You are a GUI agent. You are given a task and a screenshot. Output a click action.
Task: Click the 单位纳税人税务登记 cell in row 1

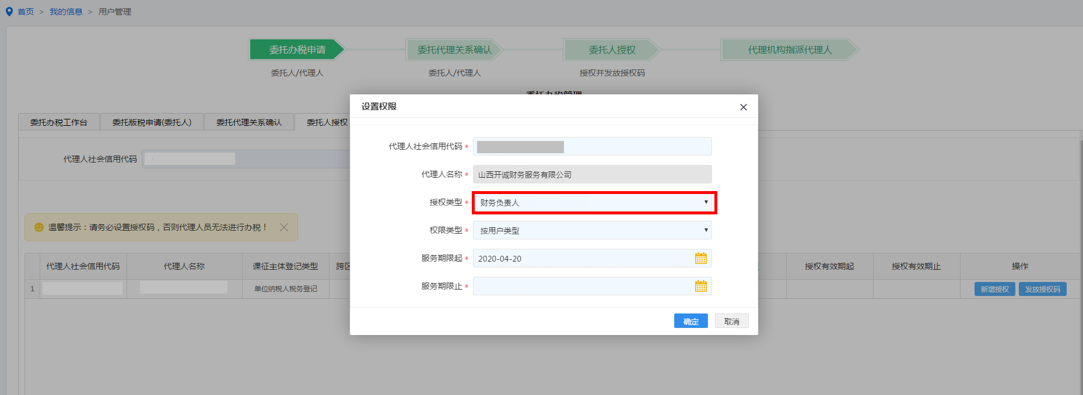tap(285, 289)
